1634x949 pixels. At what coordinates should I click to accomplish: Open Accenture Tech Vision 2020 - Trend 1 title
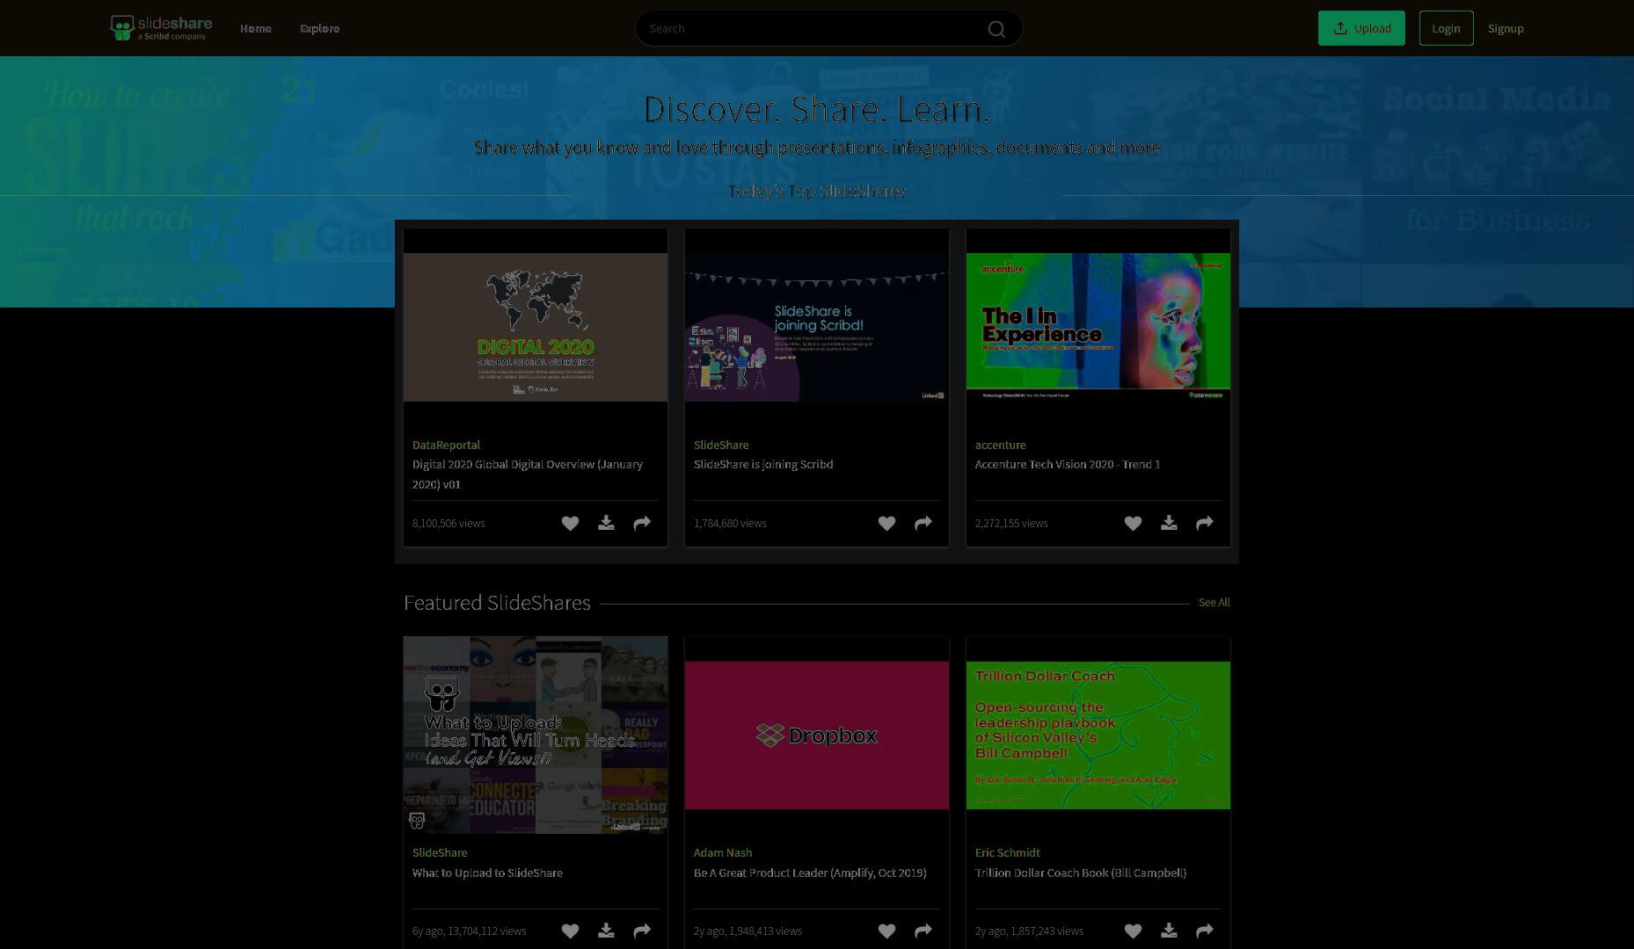(x=1068, y=465)
